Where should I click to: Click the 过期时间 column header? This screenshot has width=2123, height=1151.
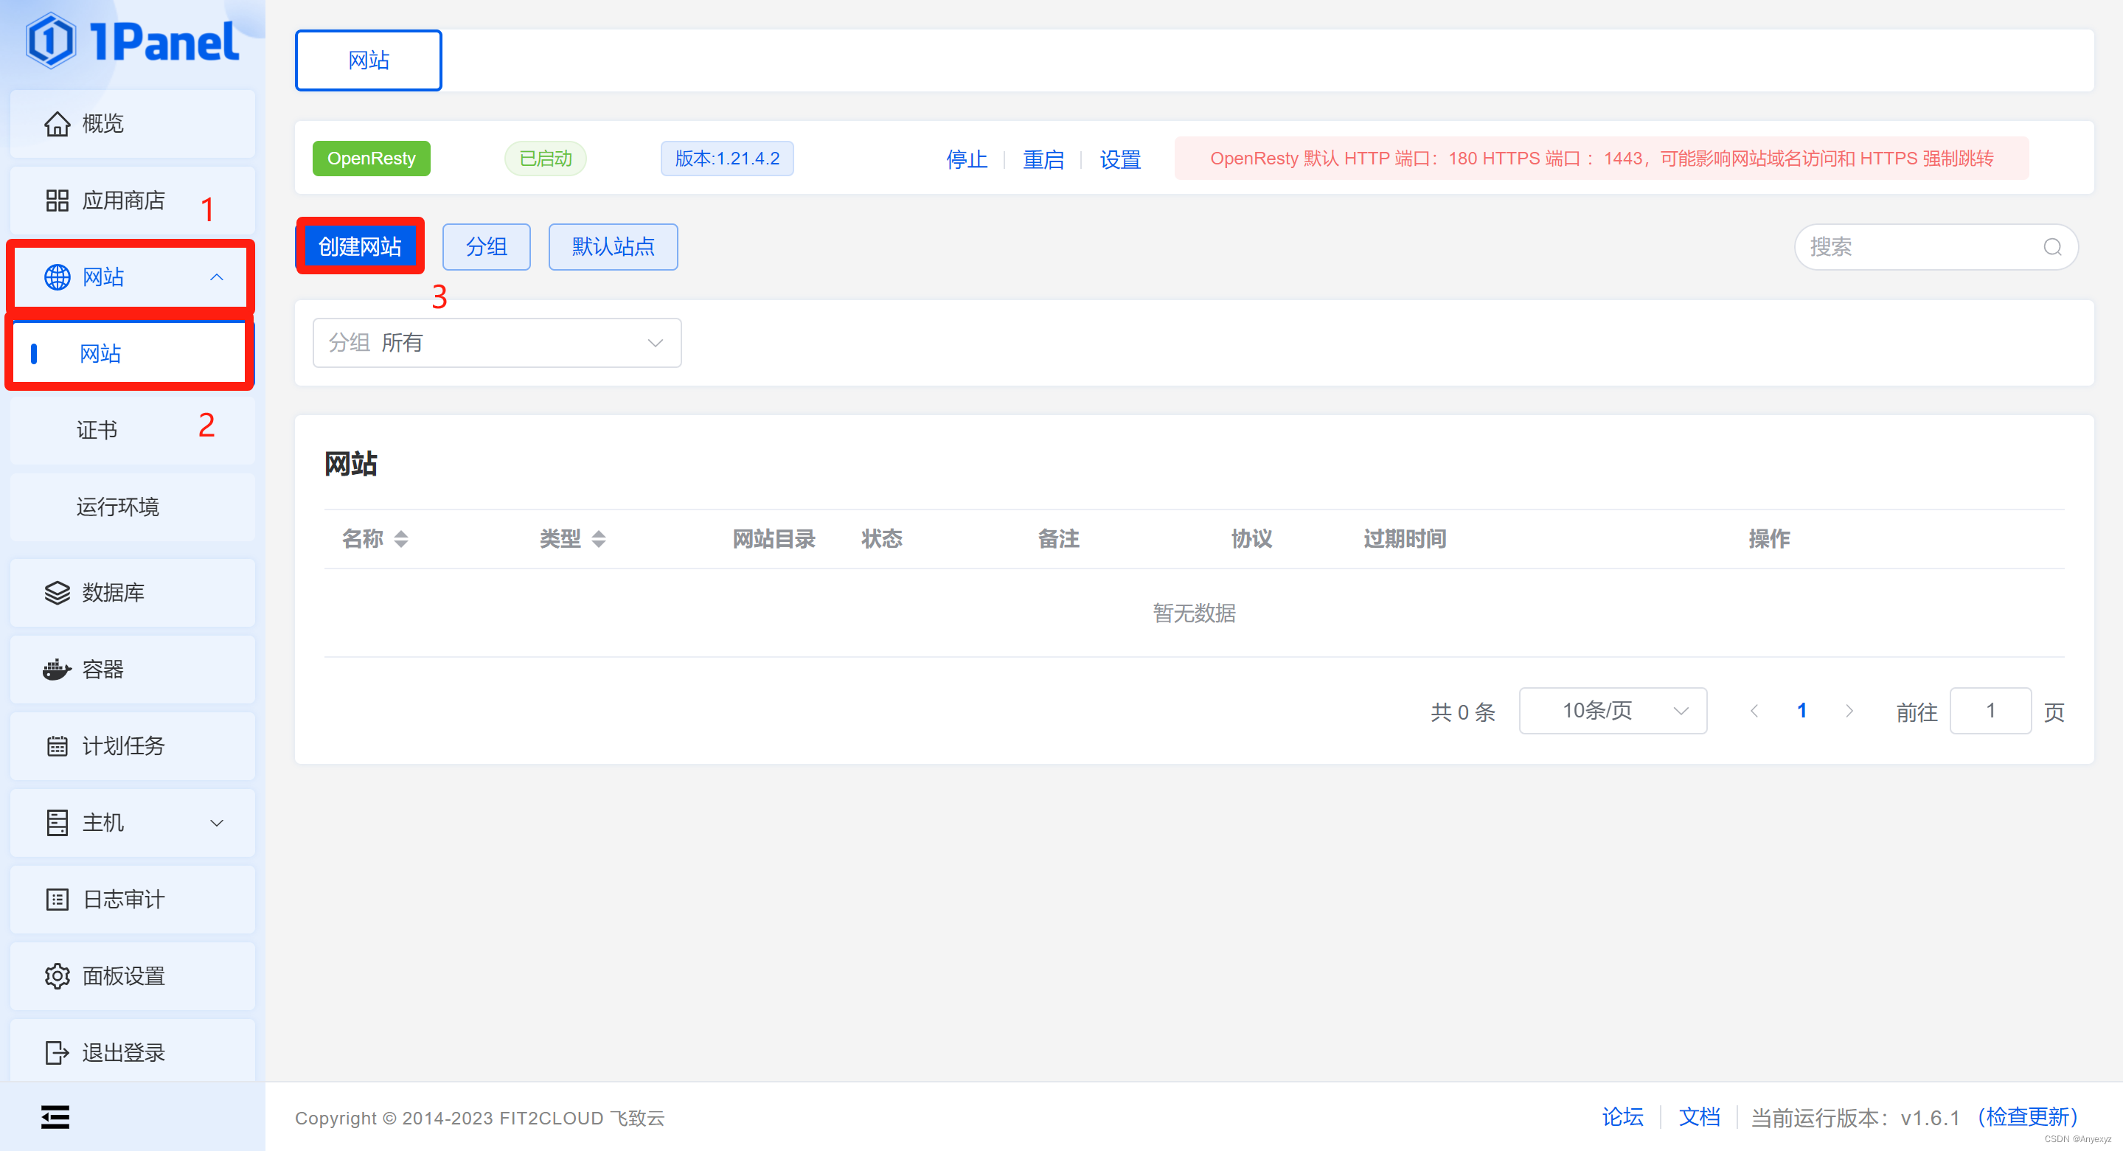pyautogui.click(x=1406, y=539)
